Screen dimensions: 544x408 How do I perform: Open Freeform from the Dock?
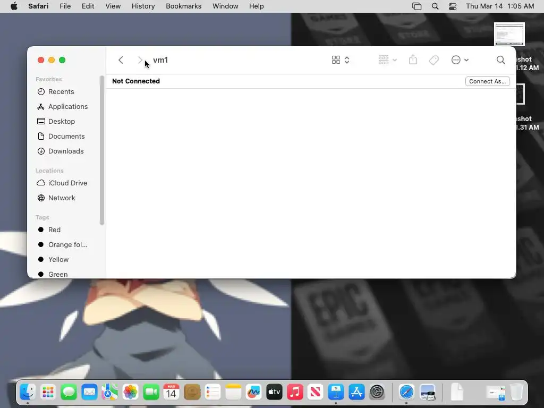tap(253, 393)
